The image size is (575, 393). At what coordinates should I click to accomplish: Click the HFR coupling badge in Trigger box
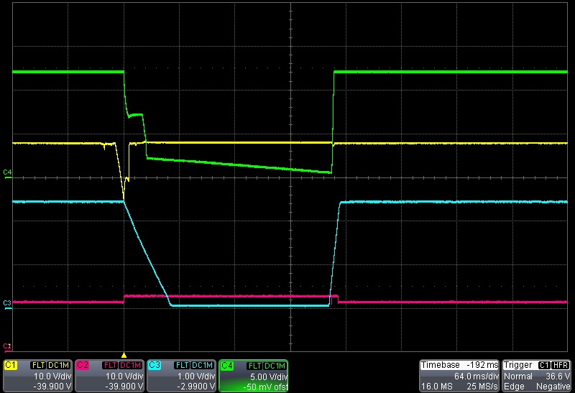[x=561, y=365]
